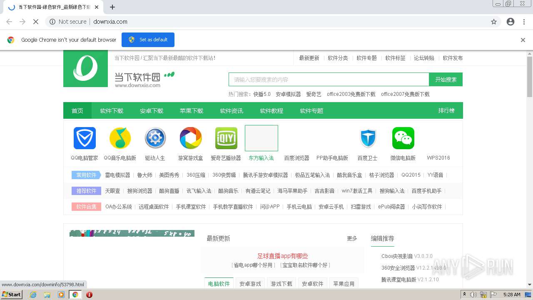Open the Chrome three-dot menu
533x300 pixels.
click(524, 22)
